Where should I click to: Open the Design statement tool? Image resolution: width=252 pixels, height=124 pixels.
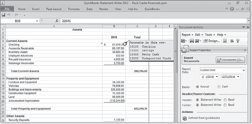211,41
